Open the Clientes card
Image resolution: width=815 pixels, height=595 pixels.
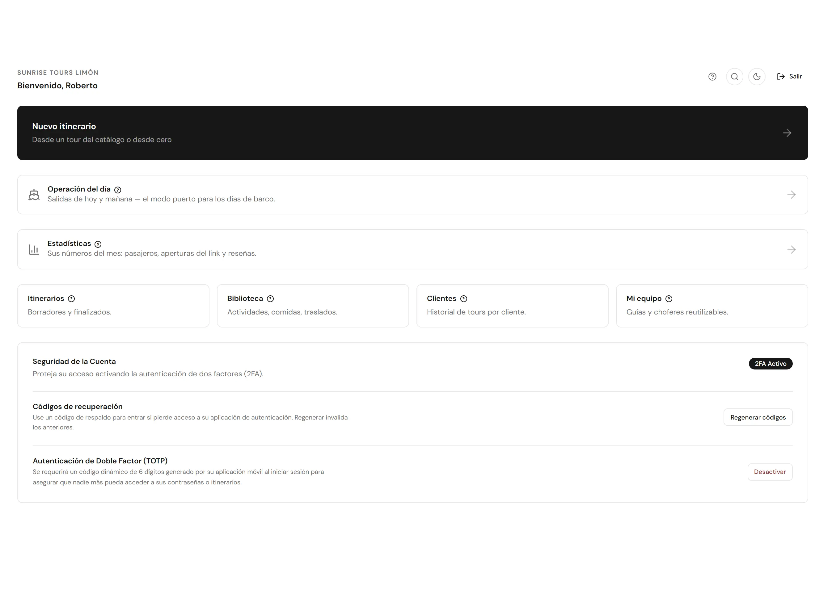[x=512, y=306]
